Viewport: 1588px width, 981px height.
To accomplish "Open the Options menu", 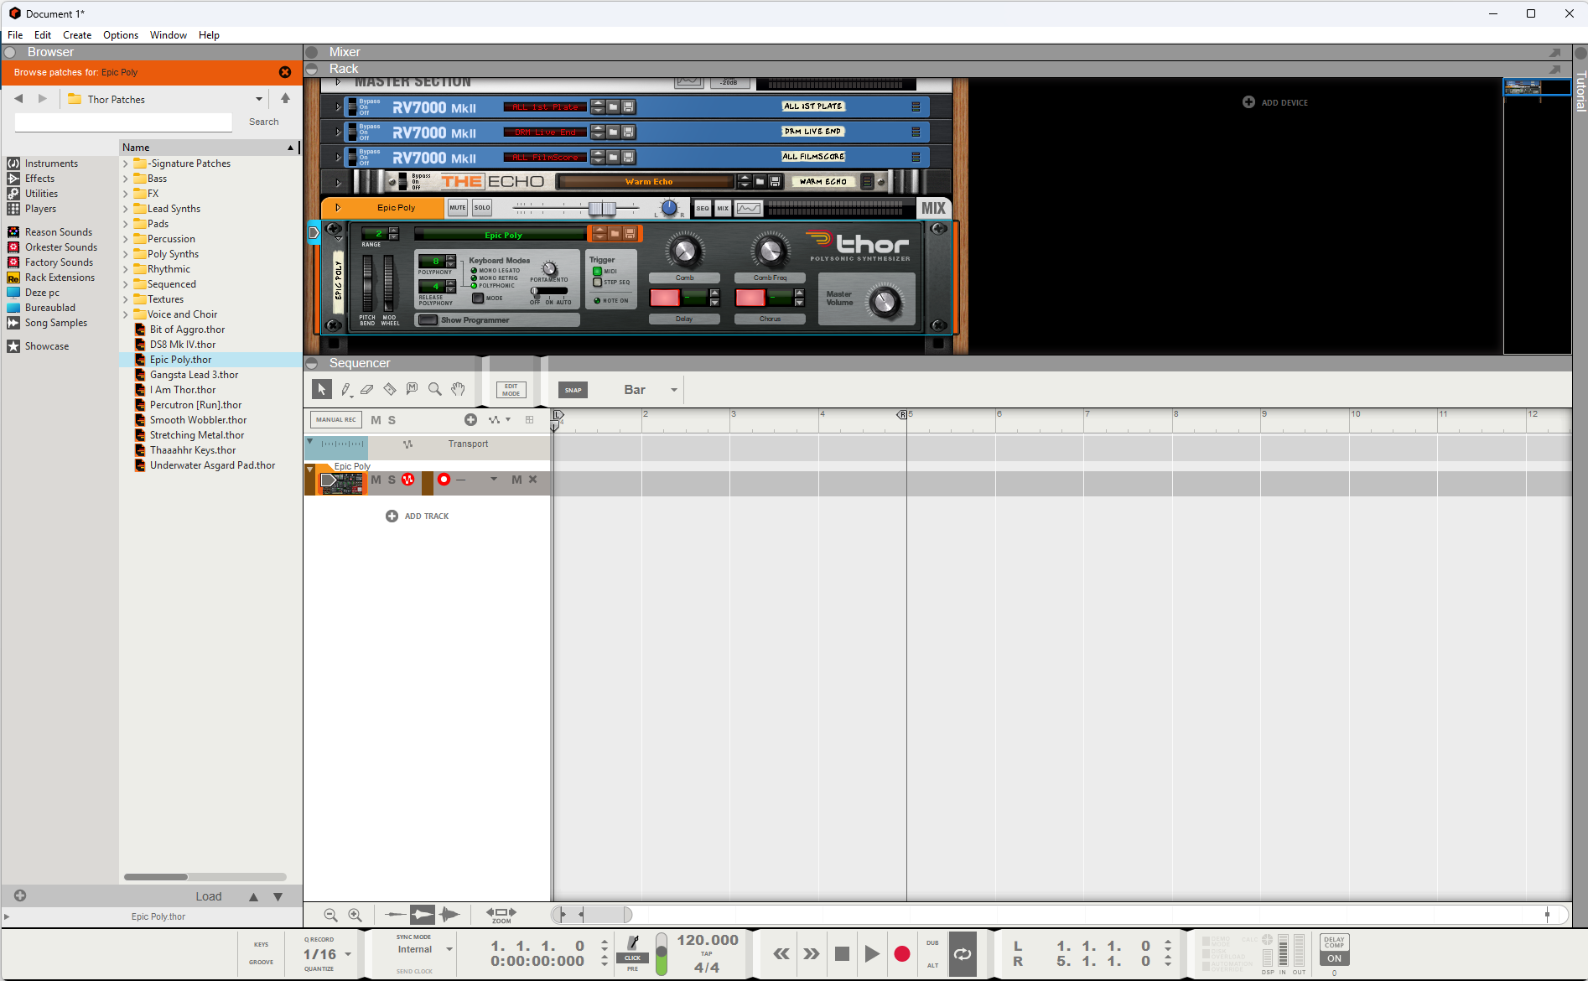I will point(120,34).
